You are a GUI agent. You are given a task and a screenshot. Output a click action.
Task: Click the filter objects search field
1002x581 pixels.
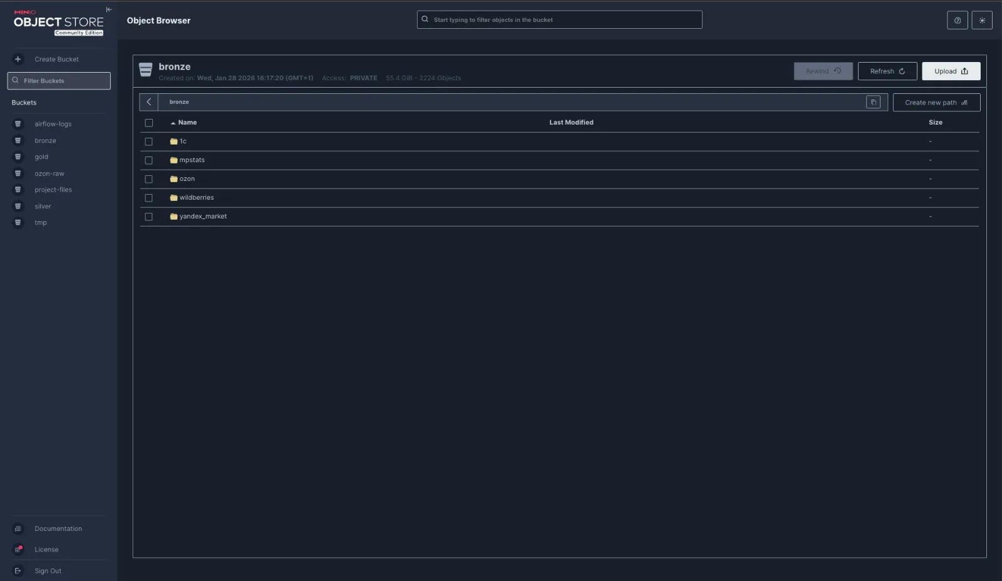pyautogui.click(x=559, y=19)
